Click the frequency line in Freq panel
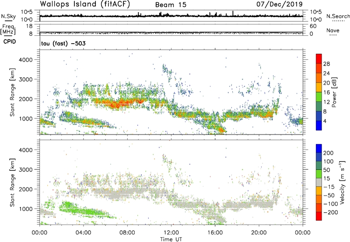Image resolution: width=350 pixels, height=242 pixels. coord(171,32)
